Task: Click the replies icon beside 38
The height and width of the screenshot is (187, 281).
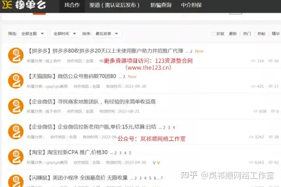Action: pyautogui.click(x=270, y=137)
